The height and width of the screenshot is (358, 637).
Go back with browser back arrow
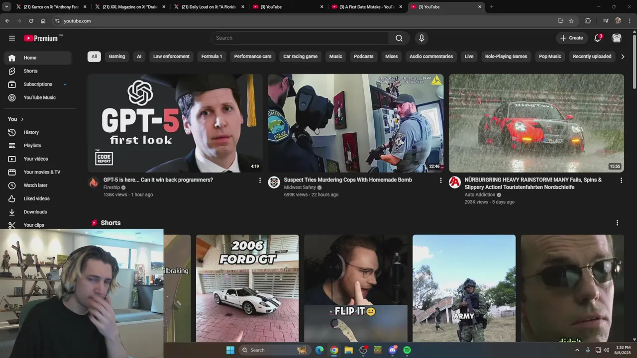coord(7,21)
